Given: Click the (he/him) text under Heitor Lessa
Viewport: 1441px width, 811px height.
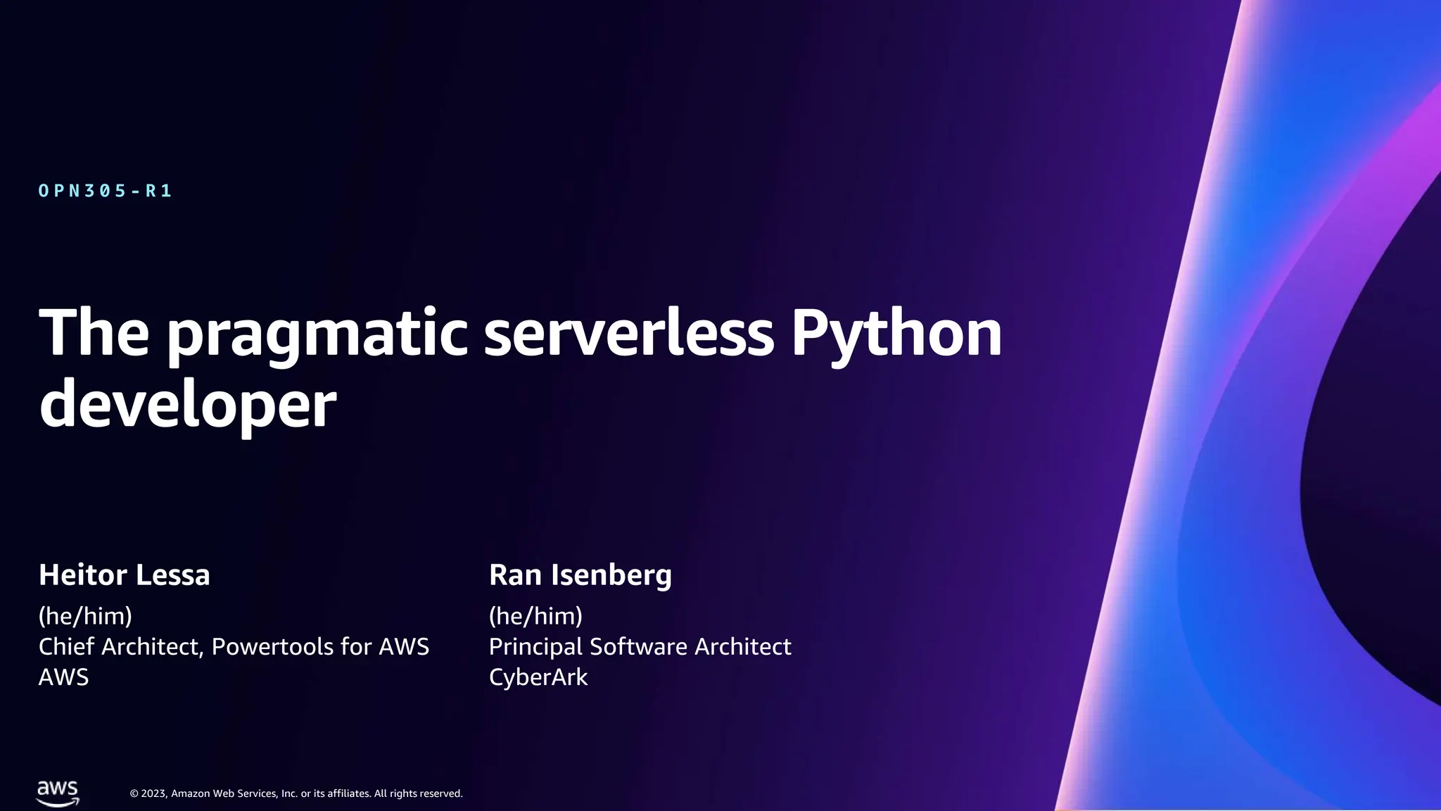Looking at the screenshot, I should click(85, 616).
